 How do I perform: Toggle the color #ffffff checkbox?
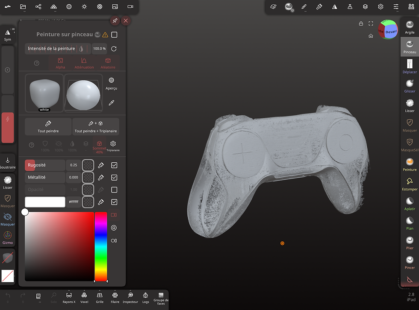(x=114, y=202)
